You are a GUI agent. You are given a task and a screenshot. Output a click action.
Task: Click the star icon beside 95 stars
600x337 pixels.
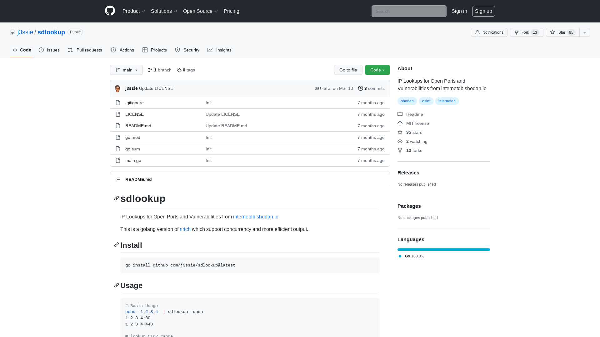(x=400, y=132)
